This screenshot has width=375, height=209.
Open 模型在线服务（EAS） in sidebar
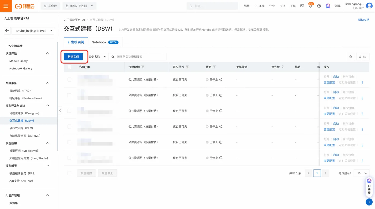click(22, 173)
